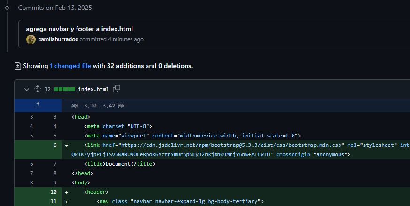This screenshot has width=410, height=206.
Task: Expand all lines of index.html diff
Action: [38, 89]
